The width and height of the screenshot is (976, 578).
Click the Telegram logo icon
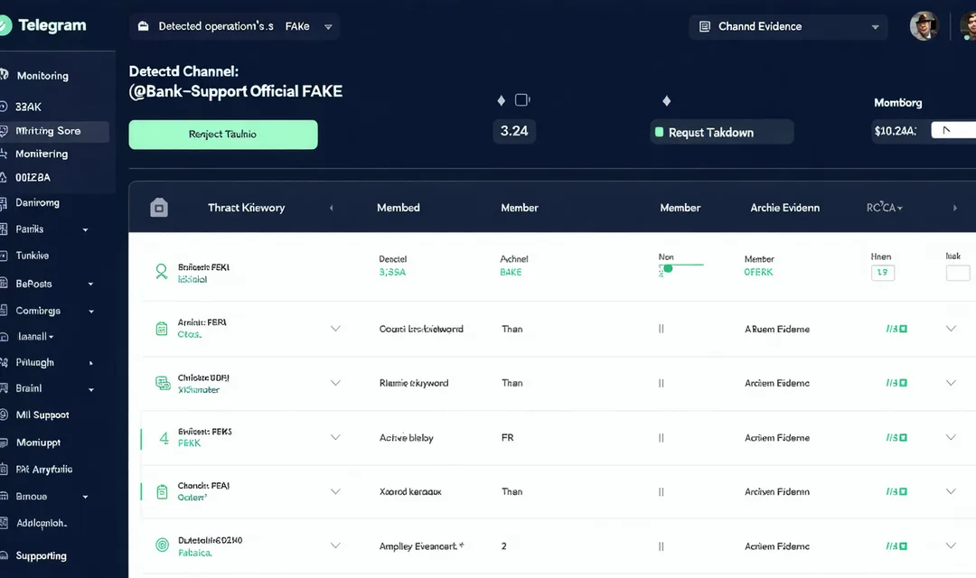tap(4, 25)
